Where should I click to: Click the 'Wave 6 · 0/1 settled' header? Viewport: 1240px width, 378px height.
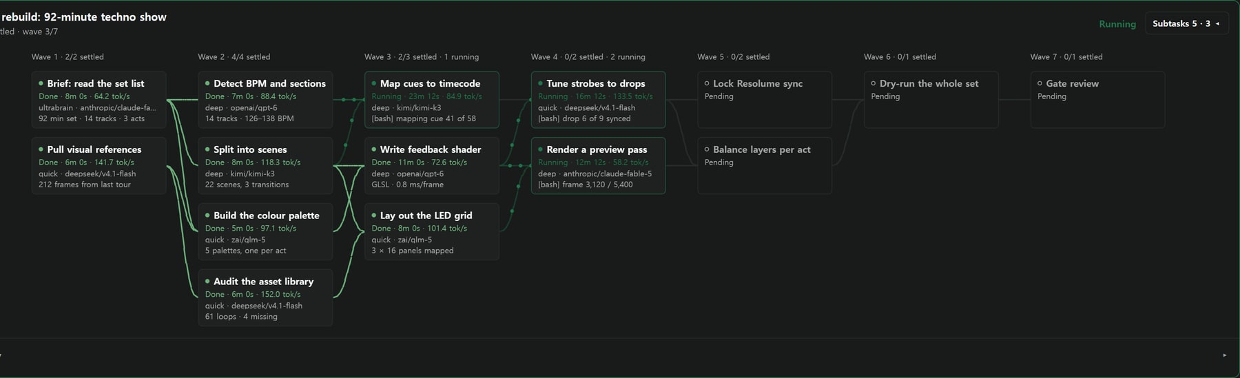coord(900,57)
